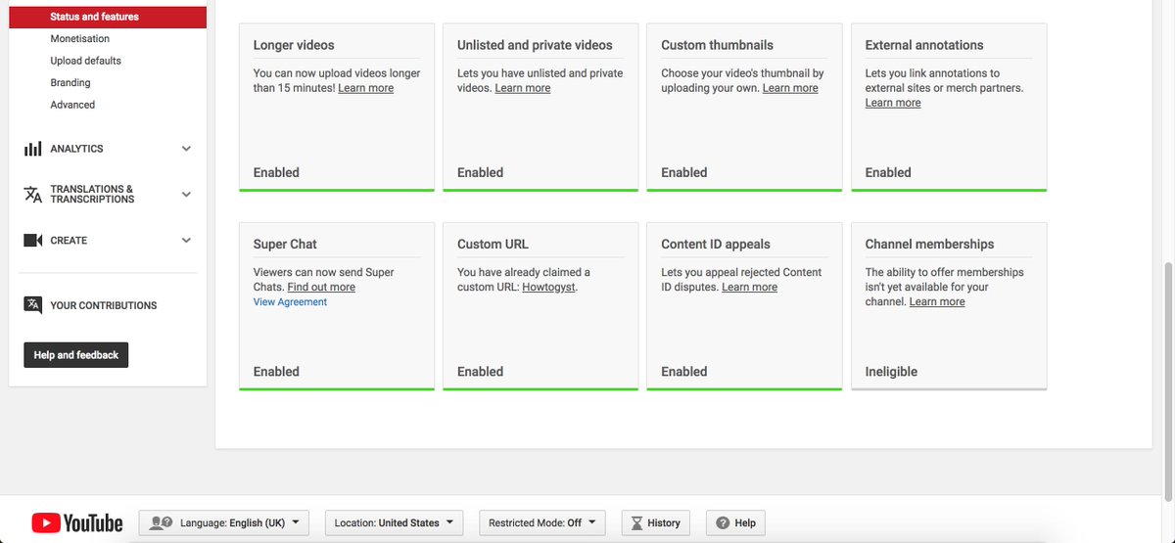This screenshot has width=1175, height=543.
Task: Click the History button in footer
Action: 655,522
